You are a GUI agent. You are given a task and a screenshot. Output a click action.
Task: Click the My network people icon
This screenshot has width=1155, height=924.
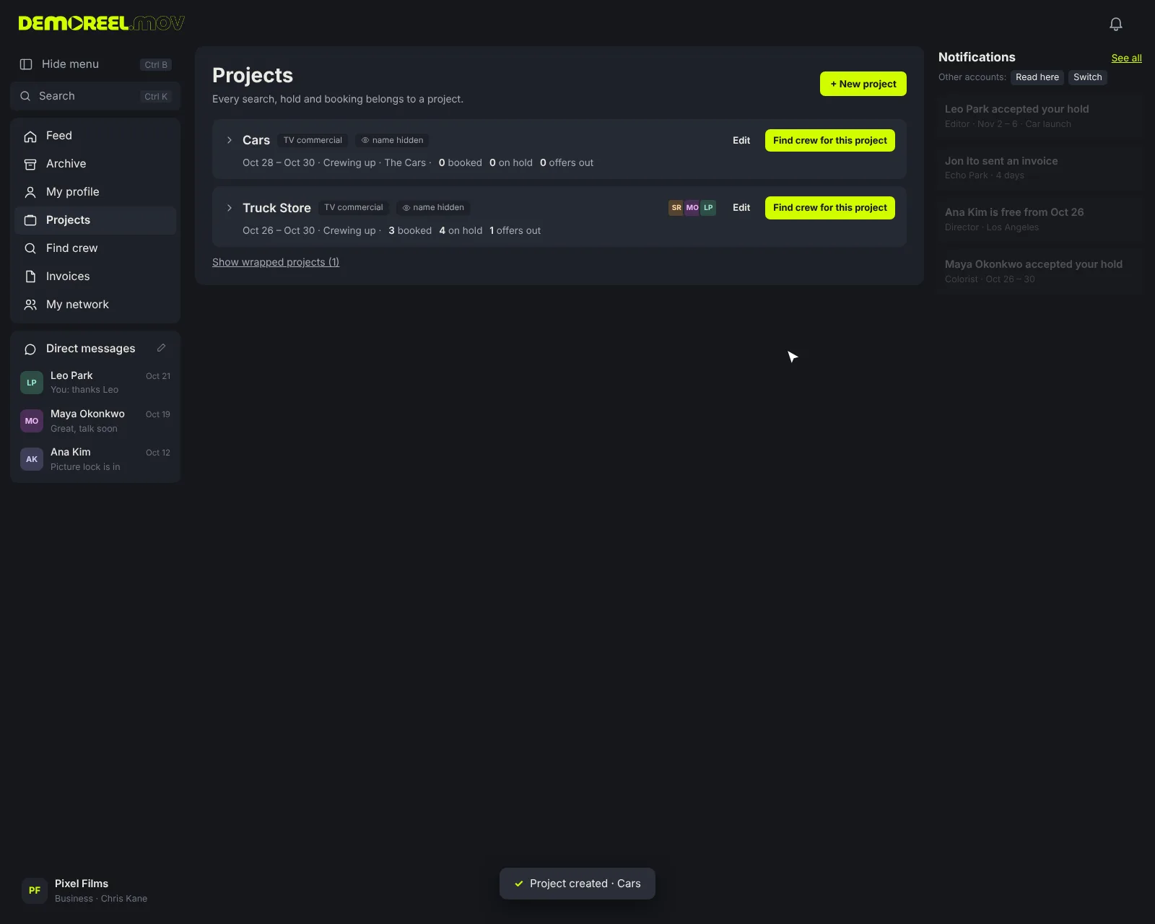click(30, 305)
